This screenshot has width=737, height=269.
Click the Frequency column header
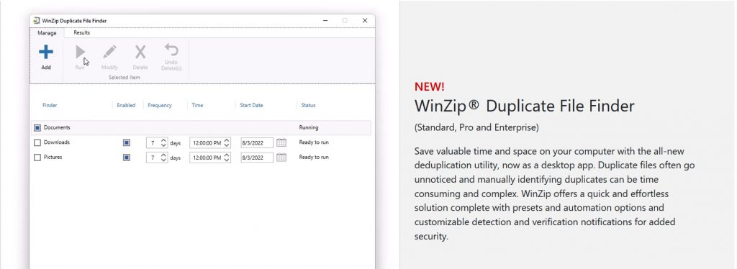(x=160, y=105)
